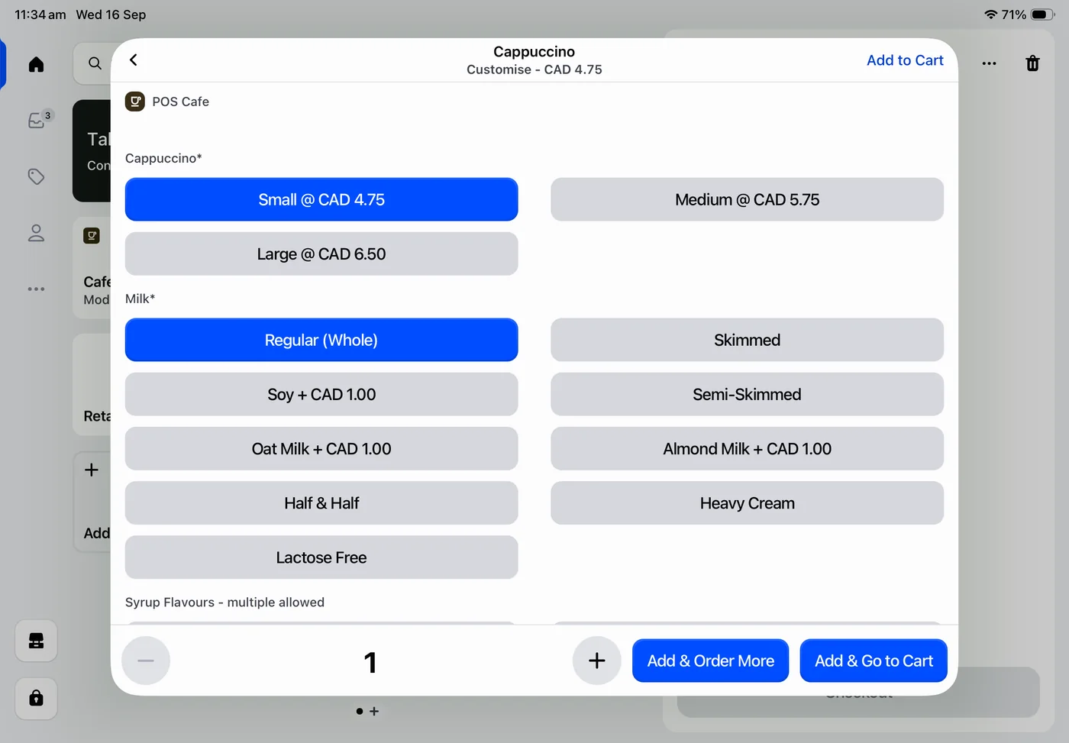1069x743 pixels.
Task: Open the tag icon in sidebar
Action: click(x=36, y=176)
